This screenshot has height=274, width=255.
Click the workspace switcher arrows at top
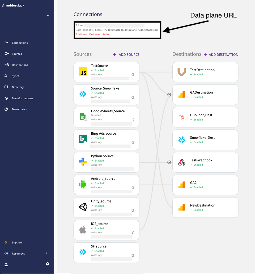point(48,16)
